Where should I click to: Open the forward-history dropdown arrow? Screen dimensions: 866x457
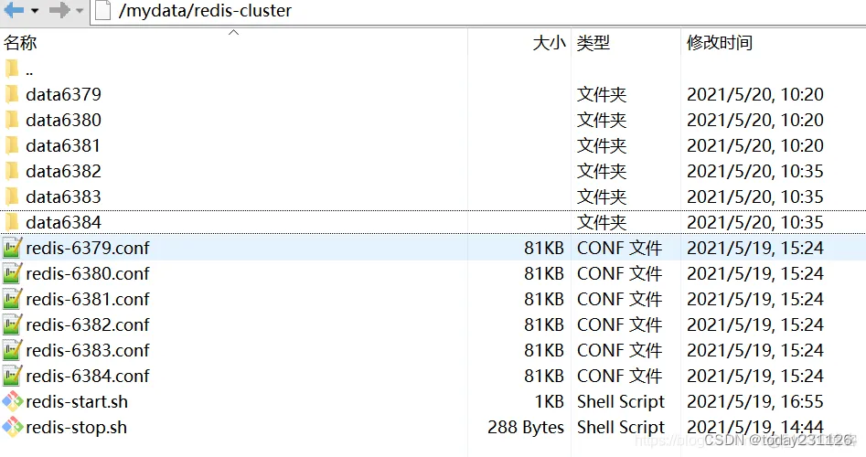pos(80,10)
